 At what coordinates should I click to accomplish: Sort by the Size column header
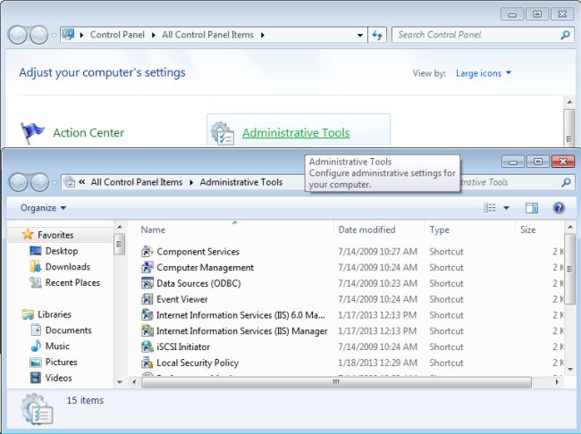point(528,230)
